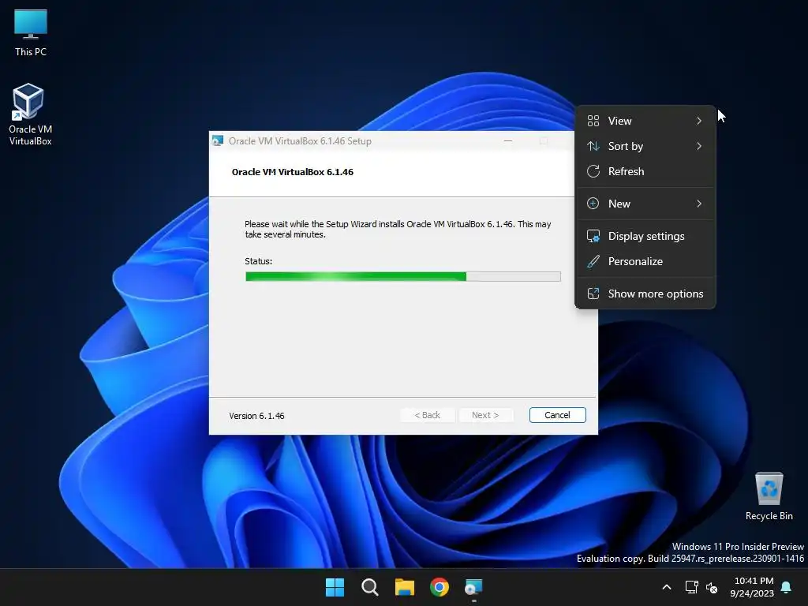
Task: Open the Windows Start menu
Action: coord(335,587)
